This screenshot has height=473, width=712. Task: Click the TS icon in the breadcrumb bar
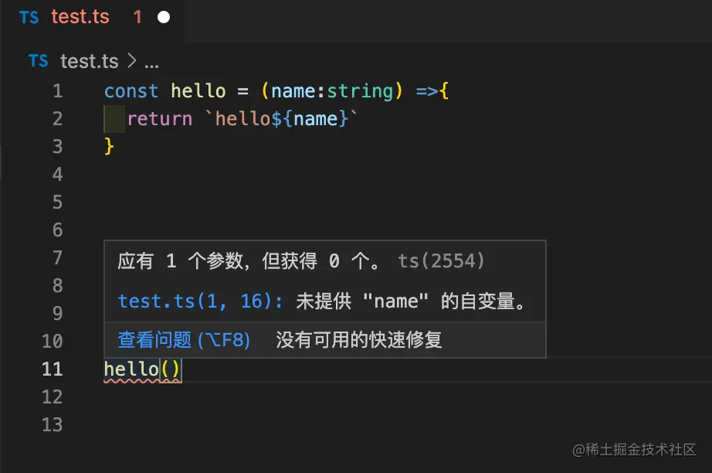coord(39,61)
